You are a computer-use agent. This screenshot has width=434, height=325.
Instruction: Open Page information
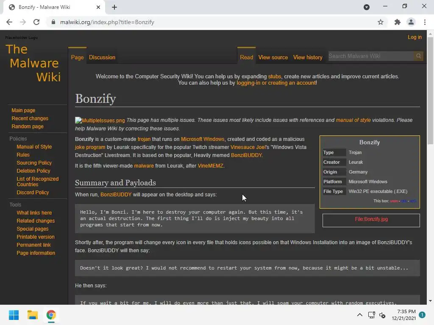36,253
